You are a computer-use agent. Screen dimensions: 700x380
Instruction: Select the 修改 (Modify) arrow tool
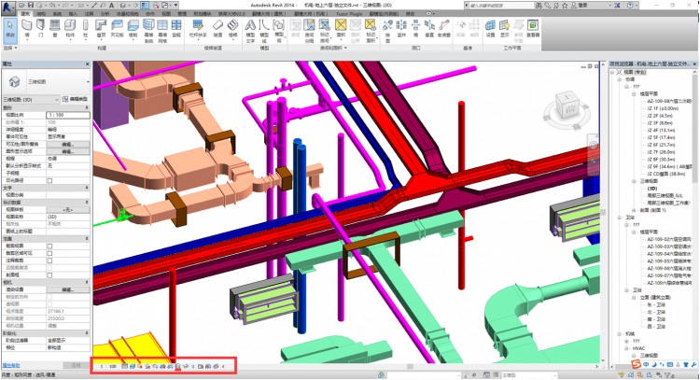tap(10, 29)
